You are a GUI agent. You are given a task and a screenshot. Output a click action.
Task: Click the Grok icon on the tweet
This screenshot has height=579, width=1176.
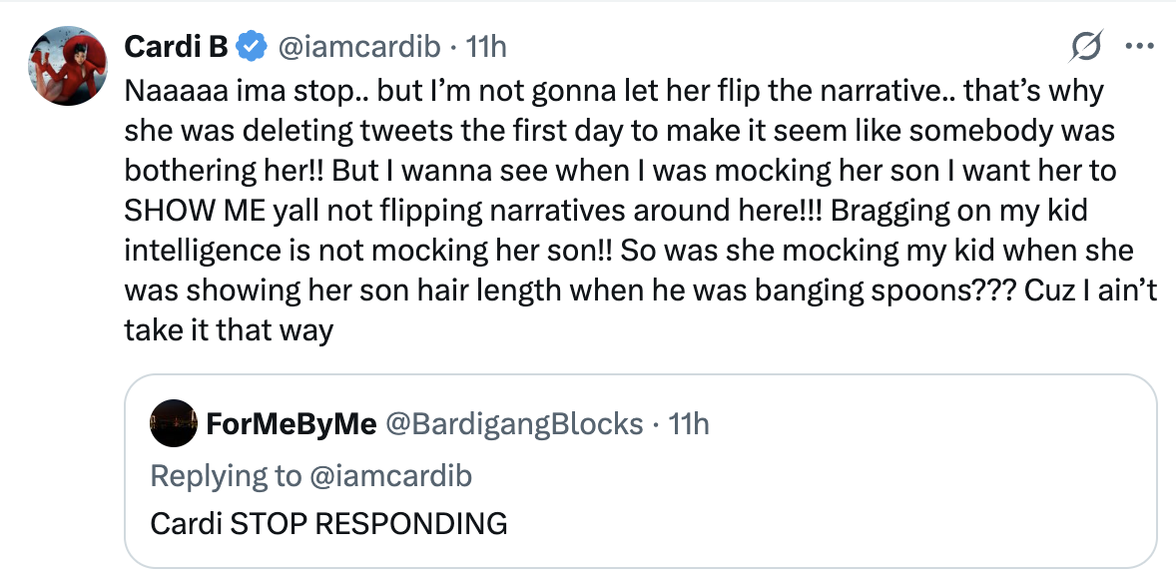coord(1085,46)
